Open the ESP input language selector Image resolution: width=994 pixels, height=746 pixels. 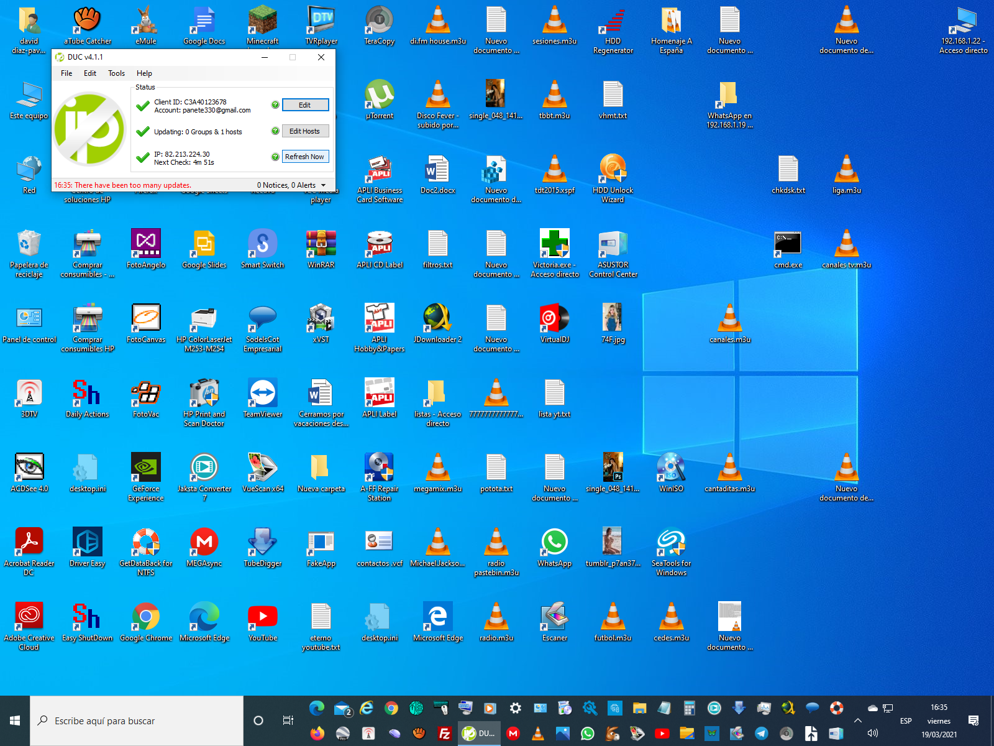tap(906, 721)
